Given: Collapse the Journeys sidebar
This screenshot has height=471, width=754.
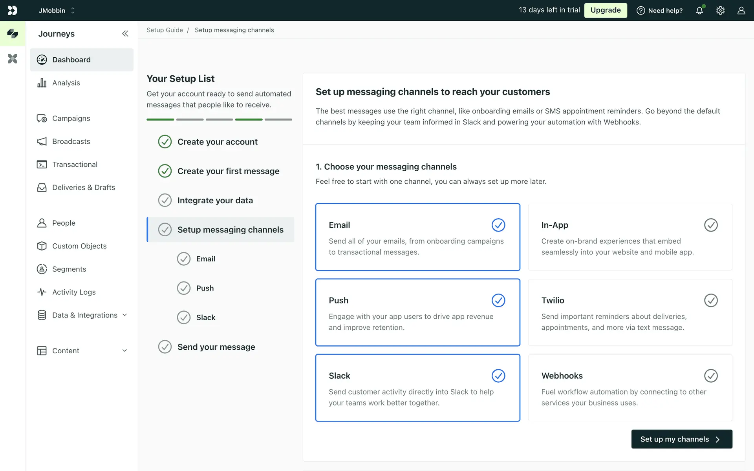Looking at the screenshot, I should [125, 34].
